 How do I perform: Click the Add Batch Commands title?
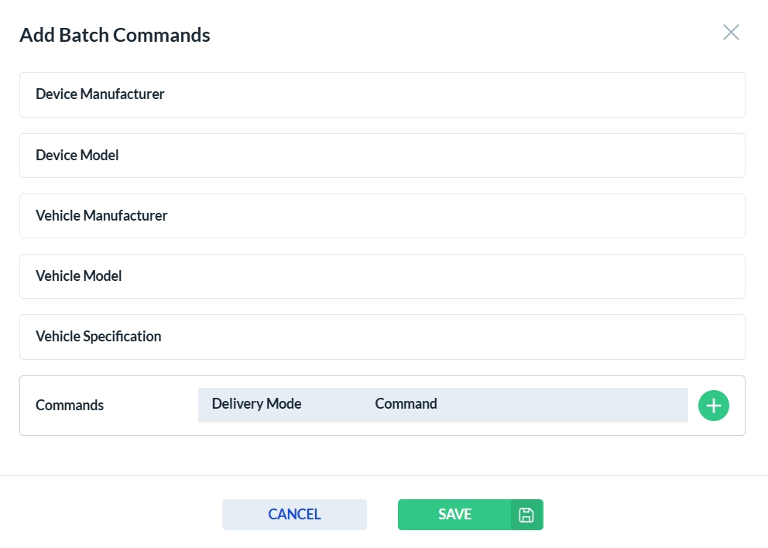(x=115, y=35)
